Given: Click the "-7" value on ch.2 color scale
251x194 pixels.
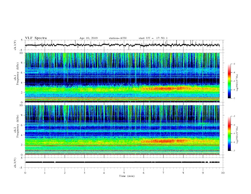Looking at the screenshot, I should 234,151.
